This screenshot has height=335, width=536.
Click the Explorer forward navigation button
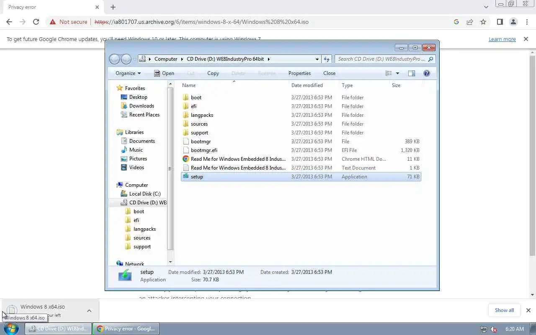pos(126,59)
